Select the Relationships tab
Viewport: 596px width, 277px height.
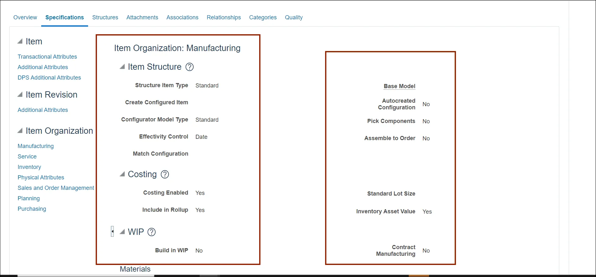223,17
